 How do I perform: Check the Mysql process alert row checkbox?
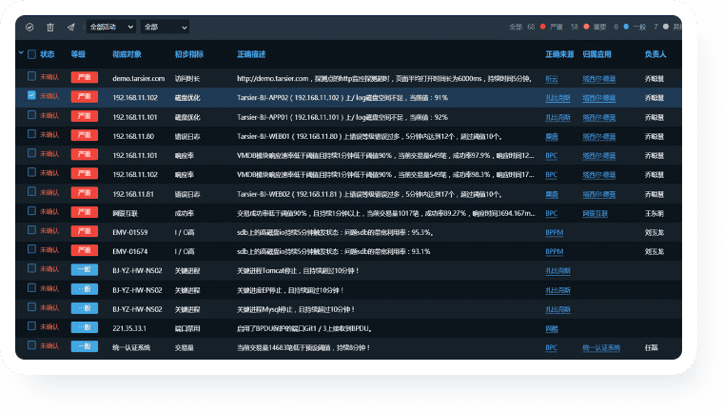[31, 306]
